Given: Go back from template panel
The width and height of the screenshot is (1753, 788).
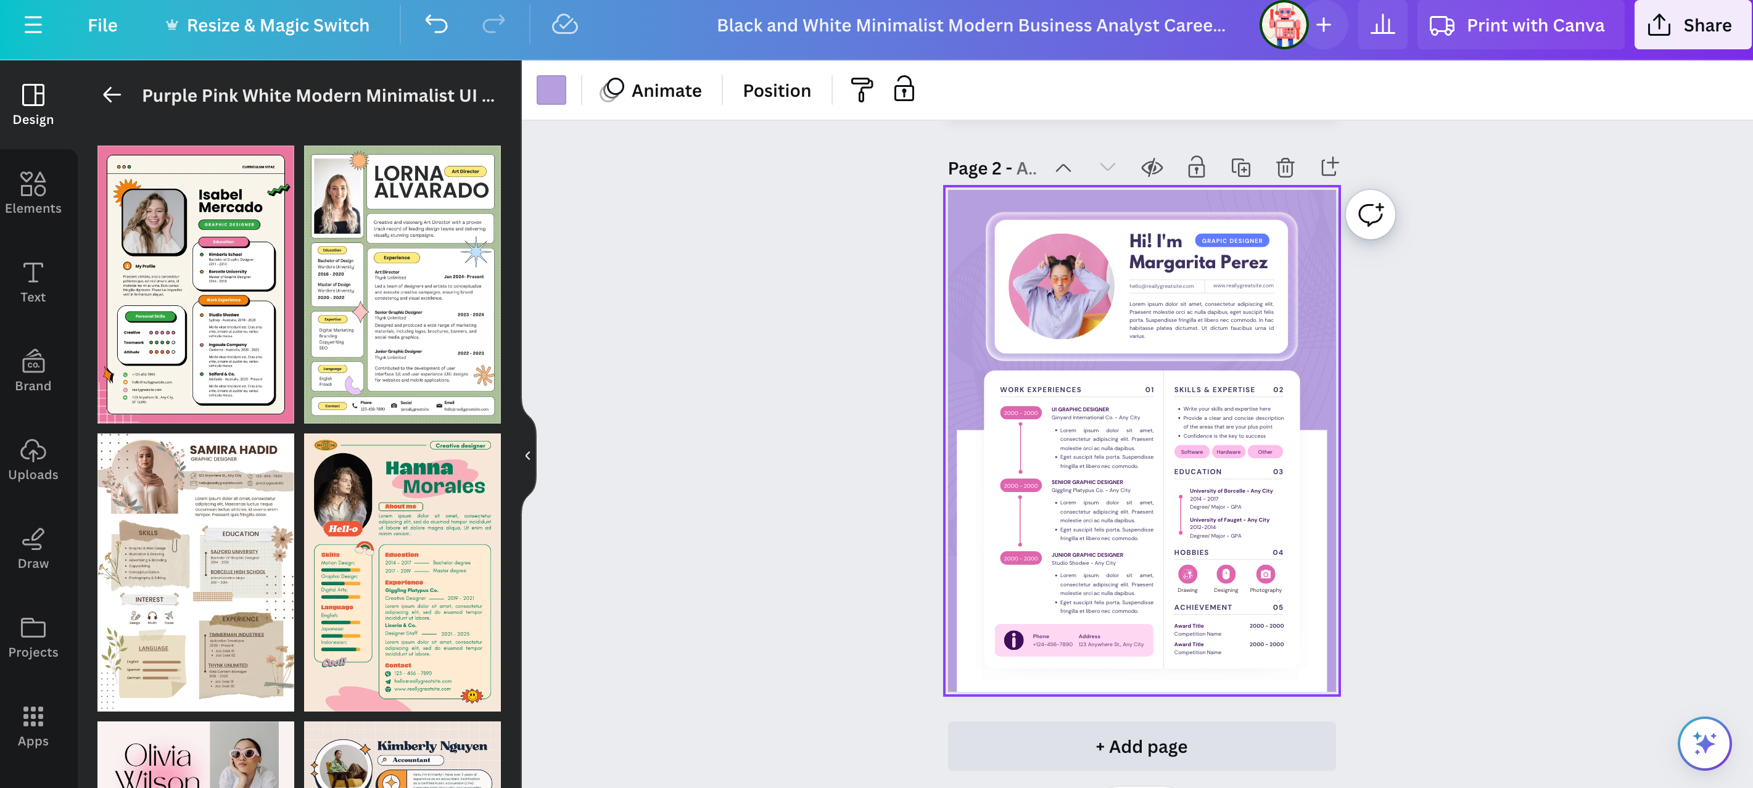Looking at the screenshot, I should pos(112,96).
